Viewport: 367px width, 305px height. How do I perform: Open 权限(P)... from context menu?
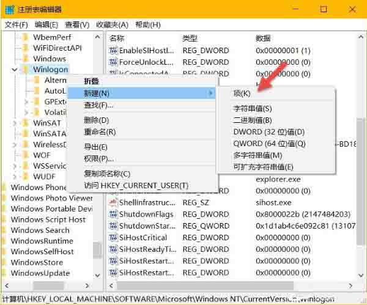(142, 159)
